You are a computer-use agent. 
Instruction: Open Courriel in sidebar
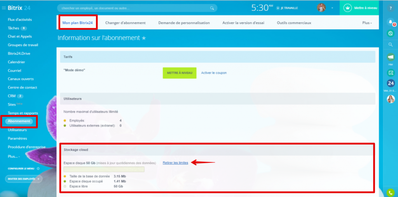tap(14, 71)
